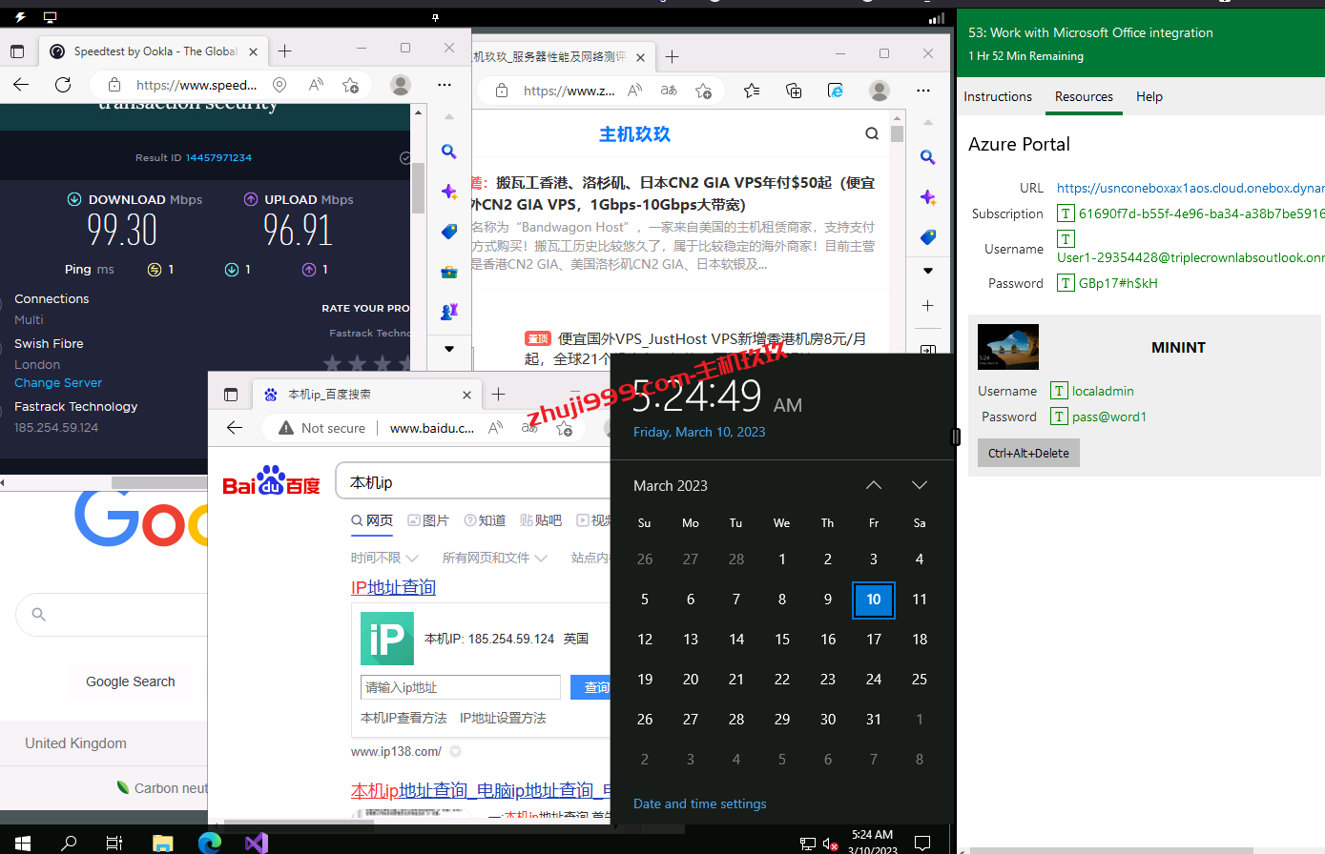Screen dimensions: 1325x854
Task: Click MININT VM thumbnail image
Action: tap(1008, 346)
